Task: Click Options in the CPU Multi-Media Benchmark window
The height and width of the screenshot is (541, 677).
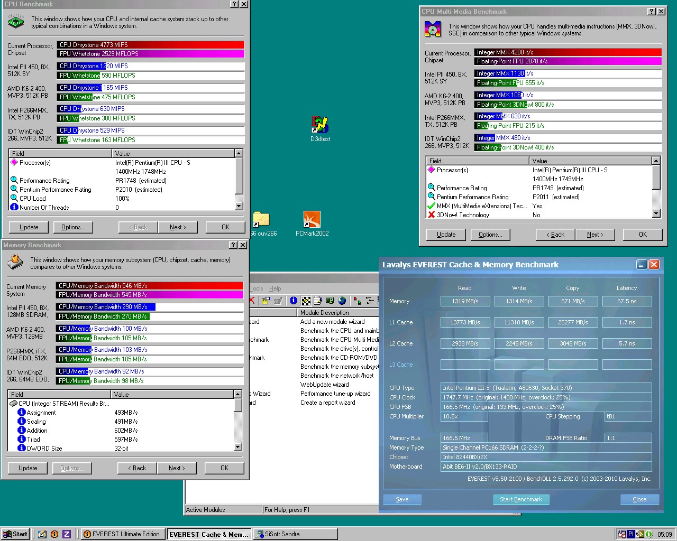Action: tap(490, 235)
